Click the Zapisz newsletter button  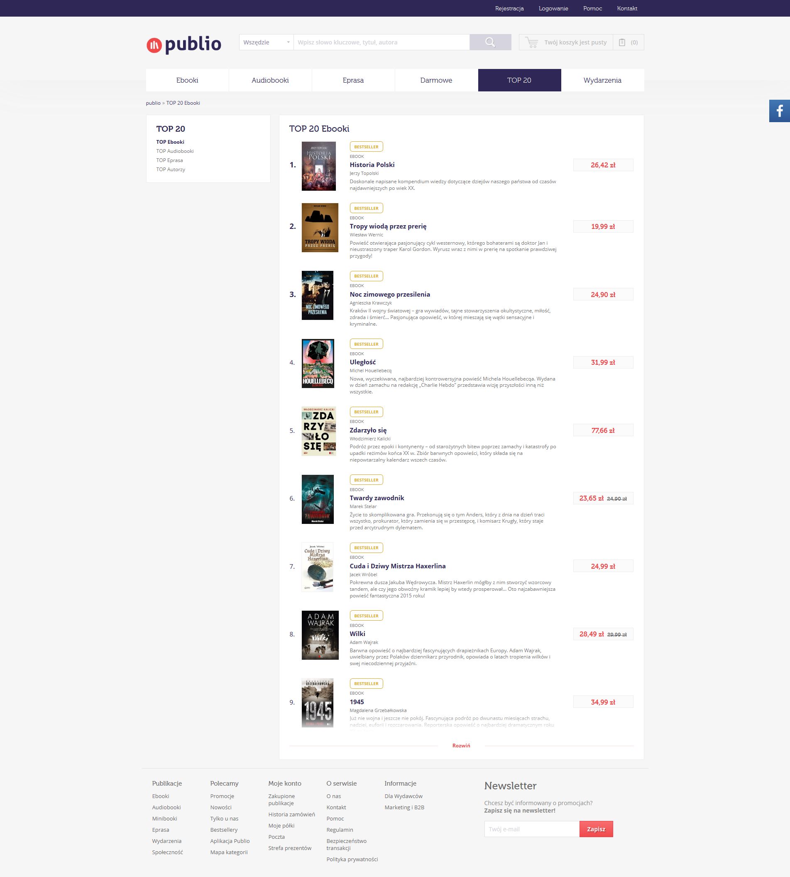(596, 829)
